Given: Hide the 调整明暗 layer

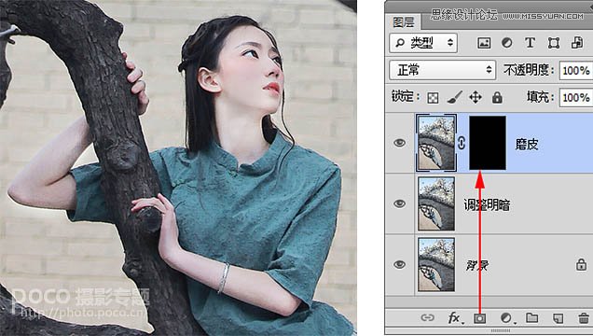Looking at the screenshot, I should tap(399, 203).
